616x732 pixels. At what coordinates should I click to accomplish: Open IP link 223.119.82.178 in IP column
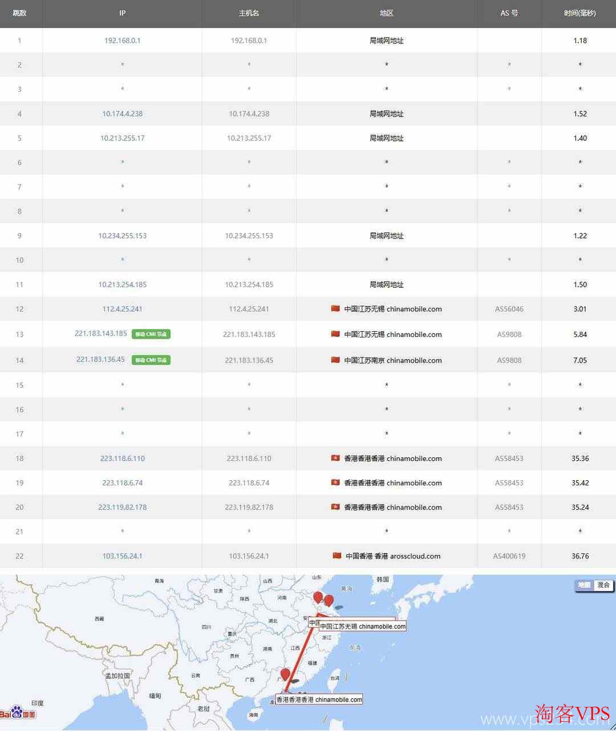click(122, 507)
